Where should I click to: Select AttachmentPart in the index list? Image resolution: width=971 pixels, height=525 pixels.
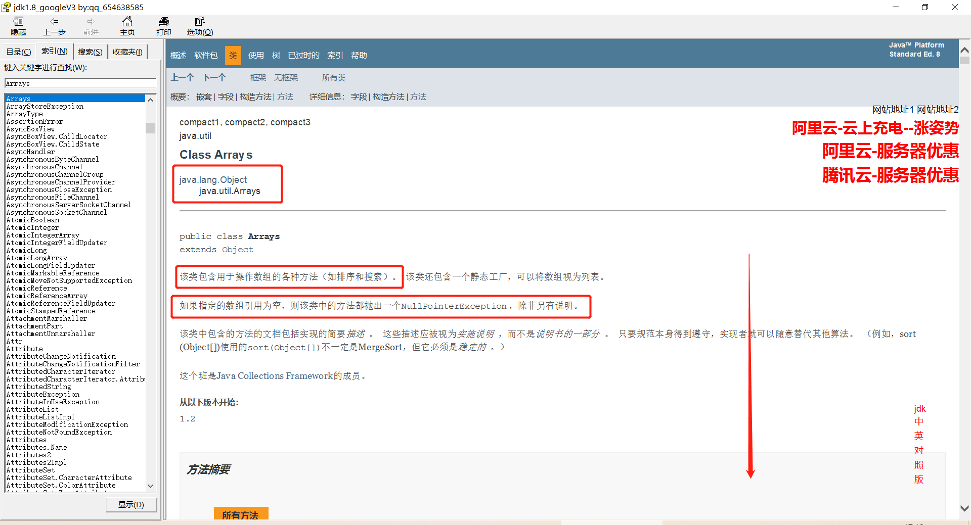35,326
